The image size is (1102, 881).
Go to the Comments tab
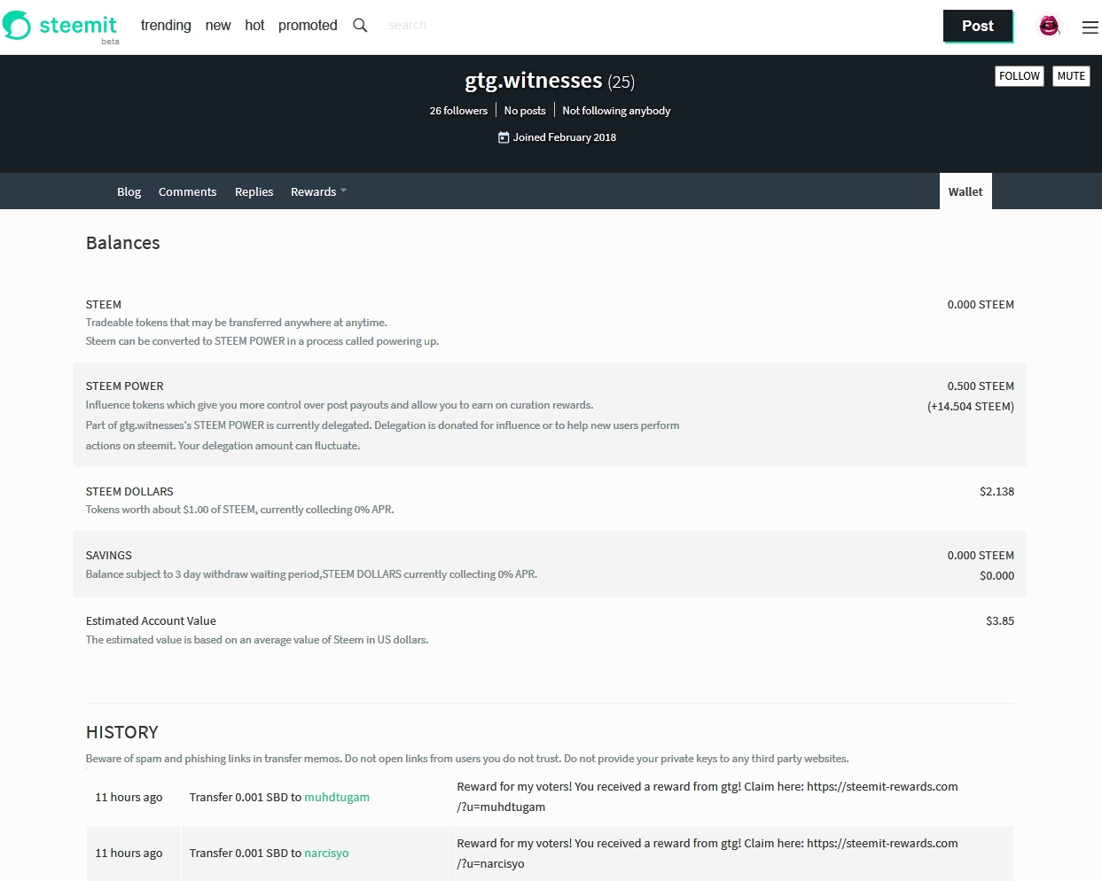pyautogui.click(x=187, y=191)
